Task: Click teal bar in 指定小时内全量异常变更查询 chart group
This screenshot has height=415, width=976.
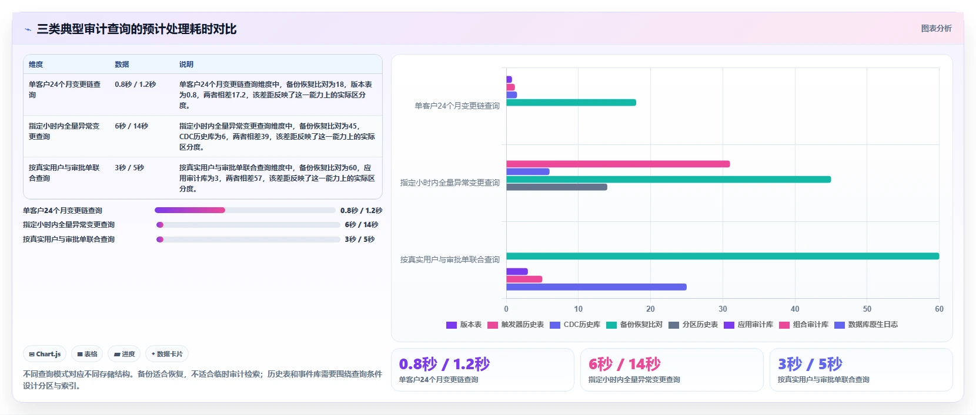Action: pos(669,180)
